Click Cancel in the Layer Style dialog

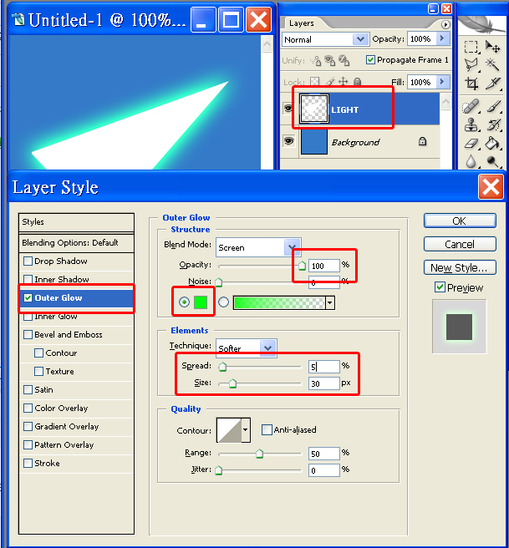460,244
